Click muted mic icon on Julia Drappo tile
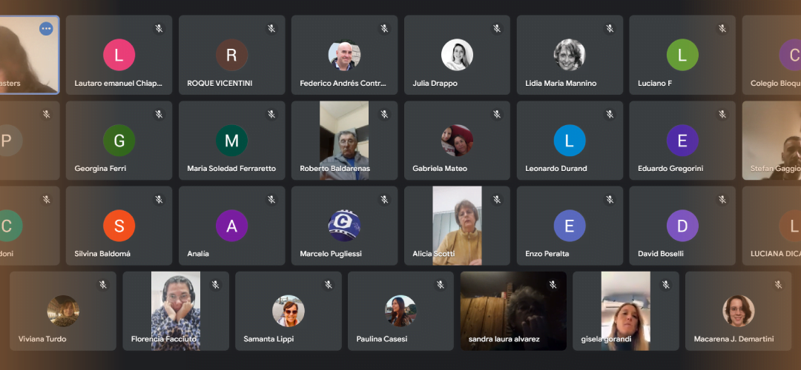The height and width of the screenshot is (370, 801). click(x=497, y=29)
